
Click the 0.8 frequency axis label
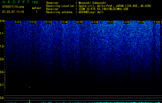pos(2,72)
